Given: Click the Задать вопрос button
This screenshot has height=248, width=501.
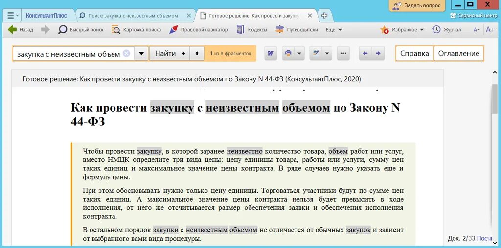Looking at the screenshot, I should click(418, 5).
